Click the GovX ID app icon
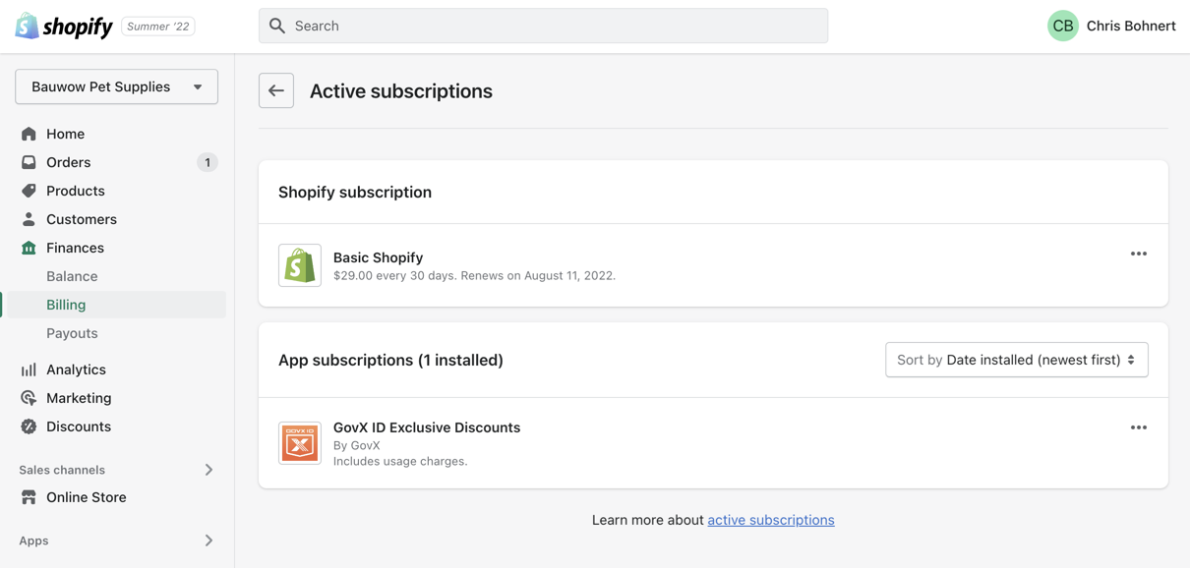This screenshot has width=1191, height=568. (x=300, y=443)
